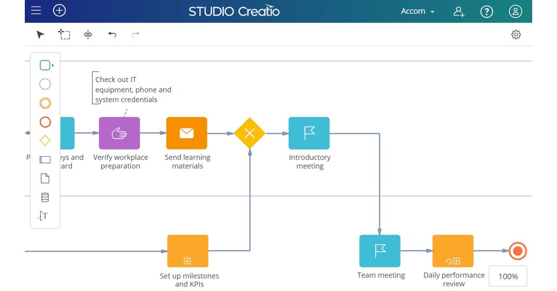The height and width of the screenshot is (291, 557).
Task: Click the plus icon in the header
Action: [59, 10]
